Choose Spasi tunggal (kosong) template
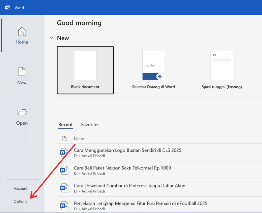The width and height of the screenshot is (262, 213). [x=222, y=70]
